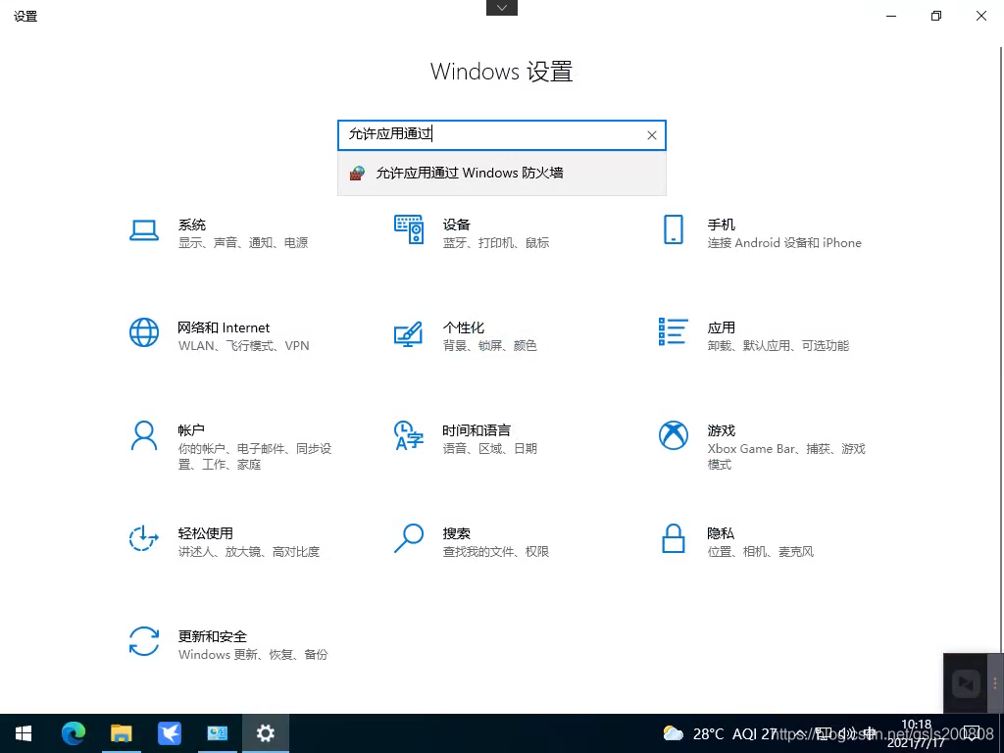The height and width of the screenshot is (753, 1004).
Task: Open the 手机 phone icon
Action: 673,229
